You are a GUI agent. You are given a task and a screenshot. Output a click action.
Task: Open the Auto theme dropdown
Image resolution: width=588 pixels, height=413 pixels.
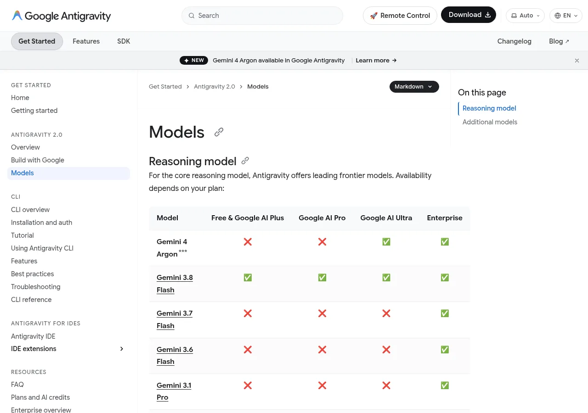[525, 16]
